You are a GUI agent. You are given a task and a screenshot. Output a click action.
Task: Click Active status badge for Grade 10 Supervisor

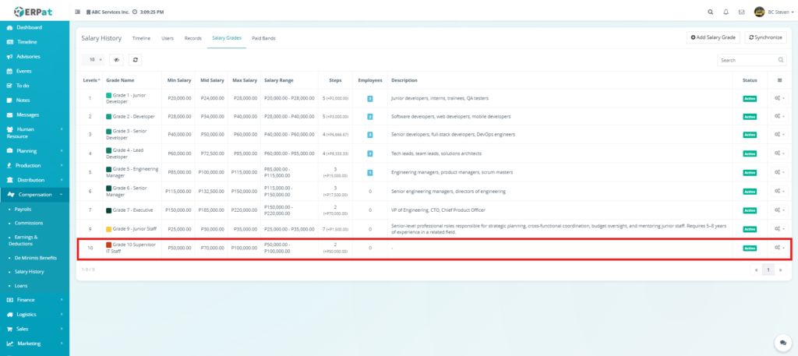(750, 248)
